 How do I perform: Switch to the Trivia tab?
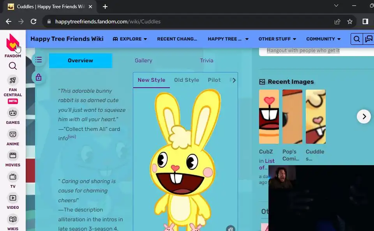206,60
